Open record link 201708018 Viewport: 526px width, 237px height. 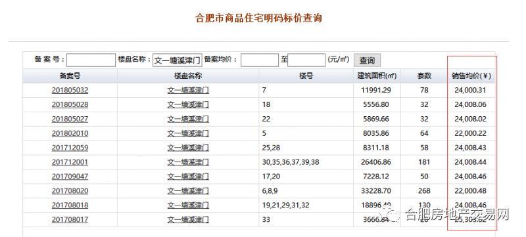coord(70,205)
